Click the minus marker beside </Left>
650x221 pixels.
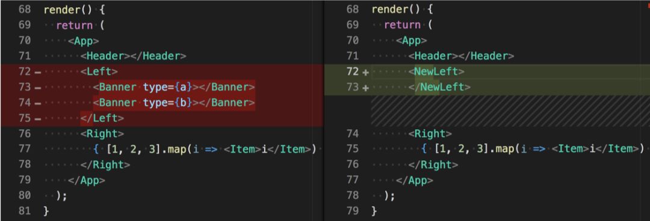click(x=38, y=119)
